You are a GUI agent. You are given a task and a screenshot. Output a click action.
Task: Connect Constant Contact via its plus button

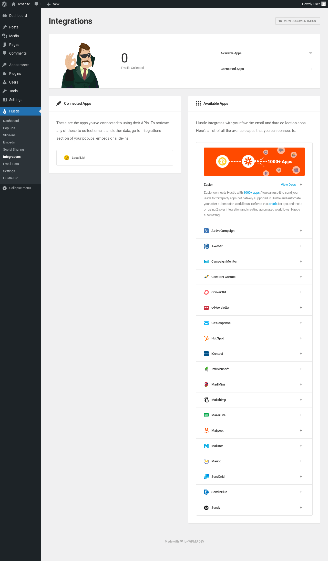coord(301,277)
